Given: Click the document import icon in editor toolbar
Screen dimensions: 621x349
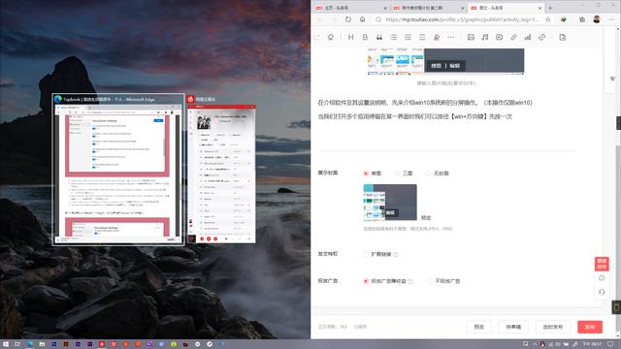Looking at the screenshot, I should pos(563,37).
